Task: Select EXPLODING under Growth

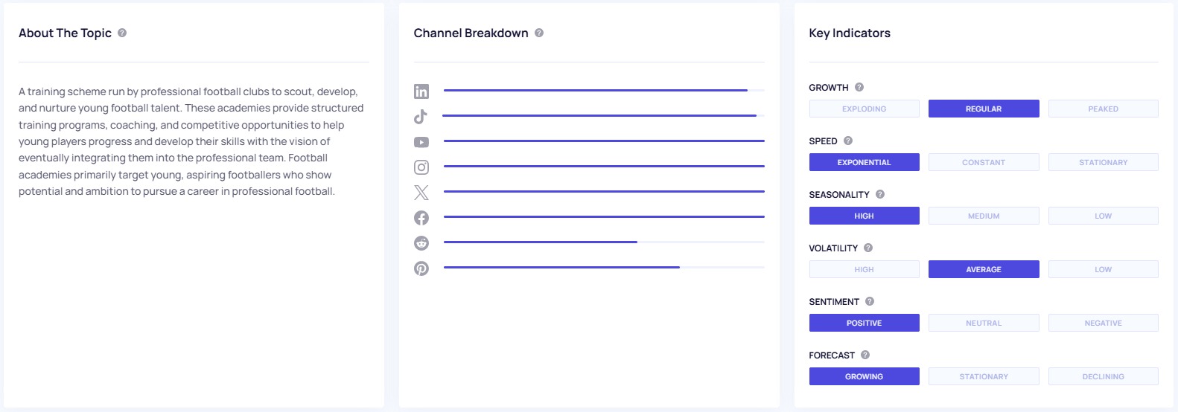Action: 864,109
